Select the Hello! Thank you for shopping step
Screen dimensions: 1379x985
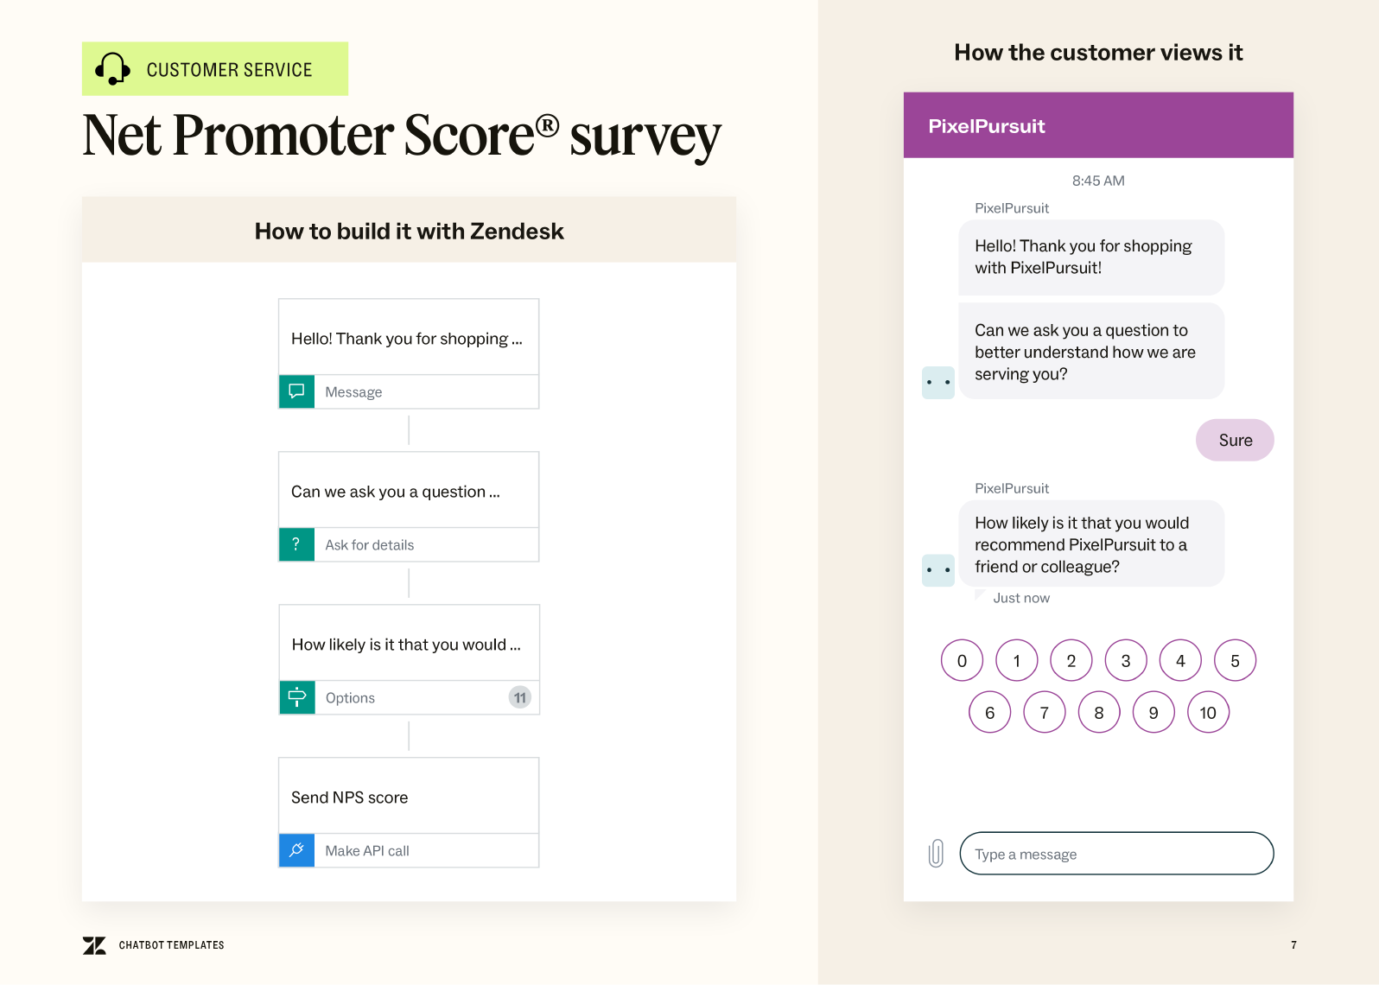point(409,338)
